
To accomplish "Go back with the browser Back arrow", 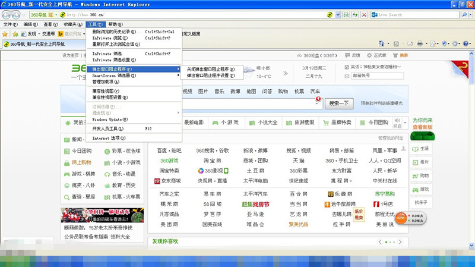I will pos(6,14).
